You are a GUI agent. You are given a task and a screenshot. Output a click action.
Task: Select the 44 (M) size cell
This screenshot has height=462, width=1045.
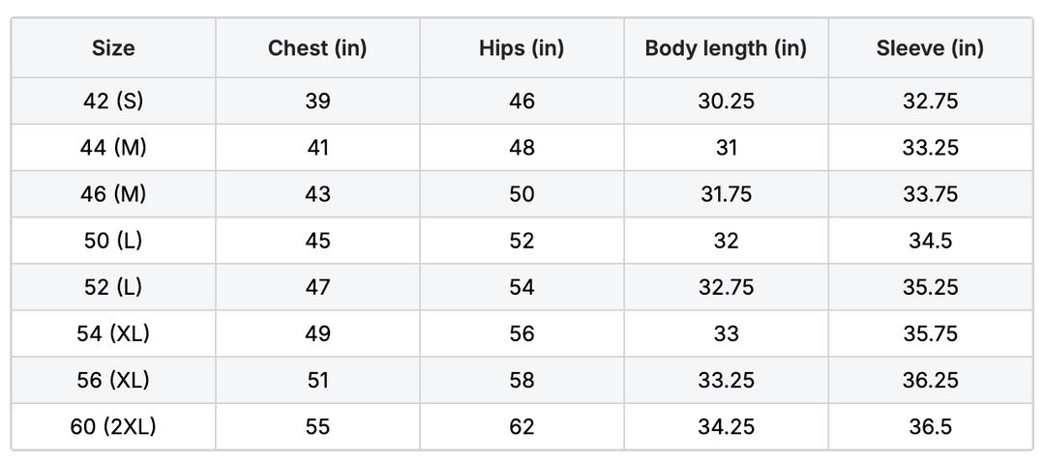click(113, 147)
